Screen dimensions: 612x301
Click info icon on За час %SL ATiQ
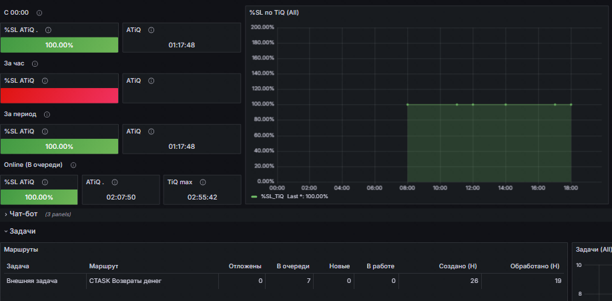tap(45, 81)
